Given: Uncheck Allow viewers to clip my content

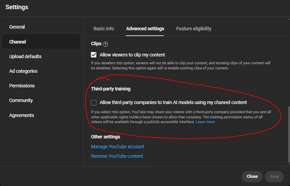Looking at the screenshot, I should pyautogui.click(x=93, y=55).
